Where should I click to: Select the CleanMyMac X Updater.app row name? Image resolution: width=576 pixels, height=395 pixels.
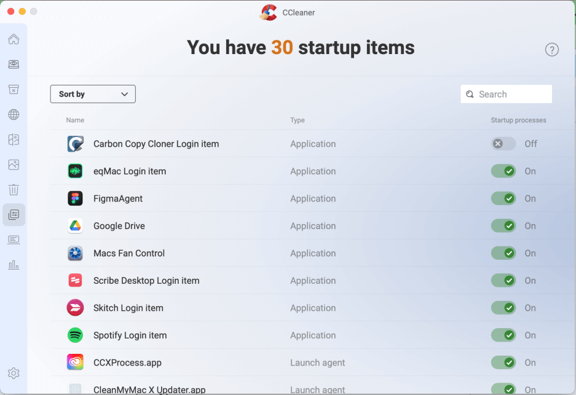(149, 390)
